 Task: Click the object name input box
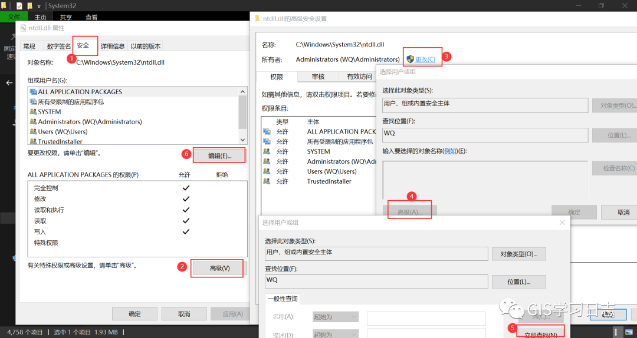pyautogui.click(x=485, y=180)
